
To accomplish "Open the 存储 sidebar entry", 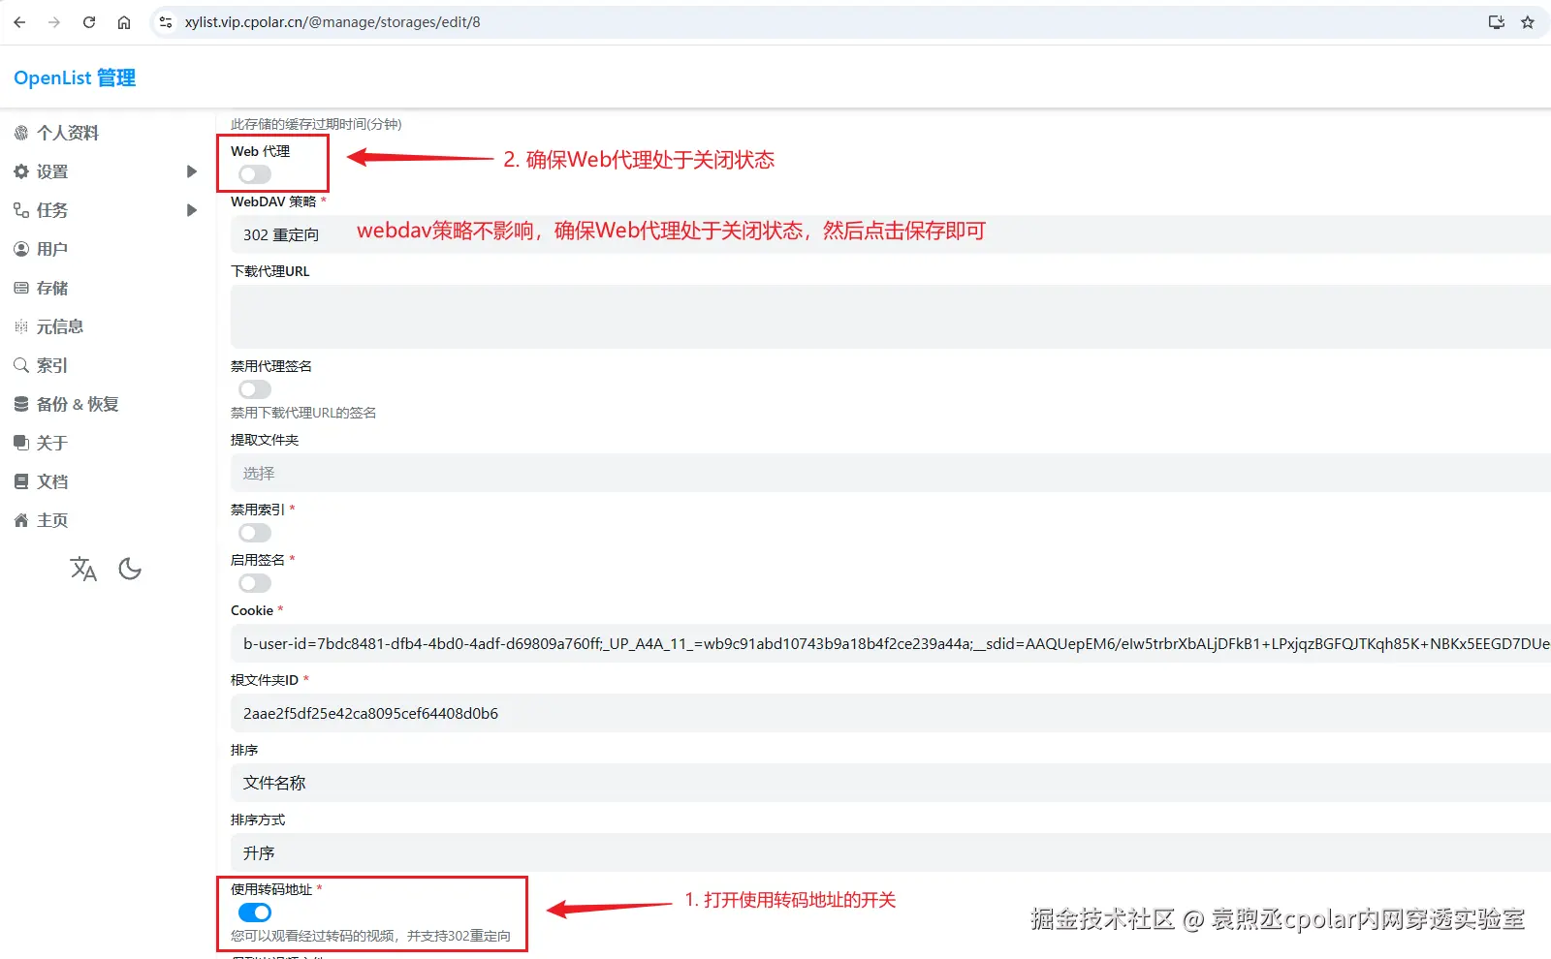I will (52, 288).
